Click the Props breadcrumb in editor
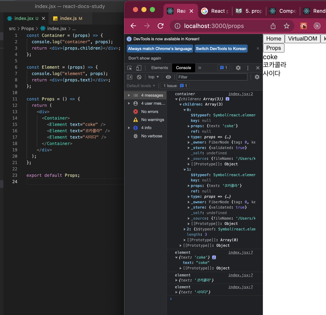 coord(28,29)
